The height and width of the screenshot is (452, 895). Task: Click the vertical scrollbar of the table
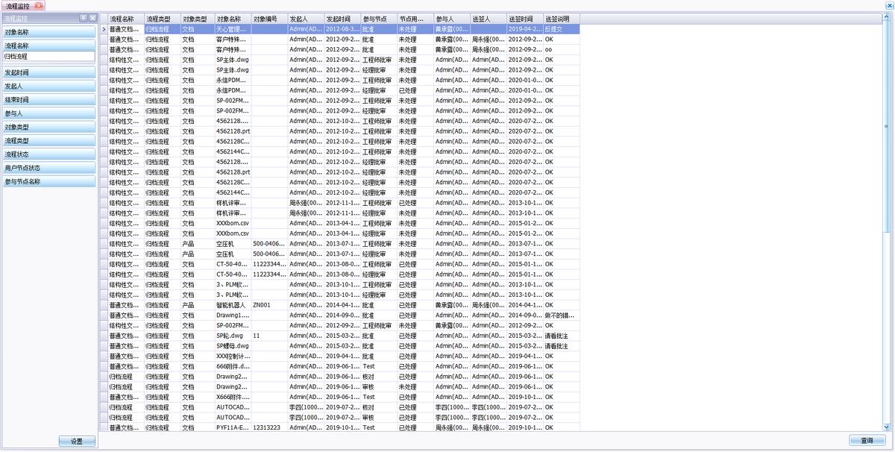tap(886, 224)
